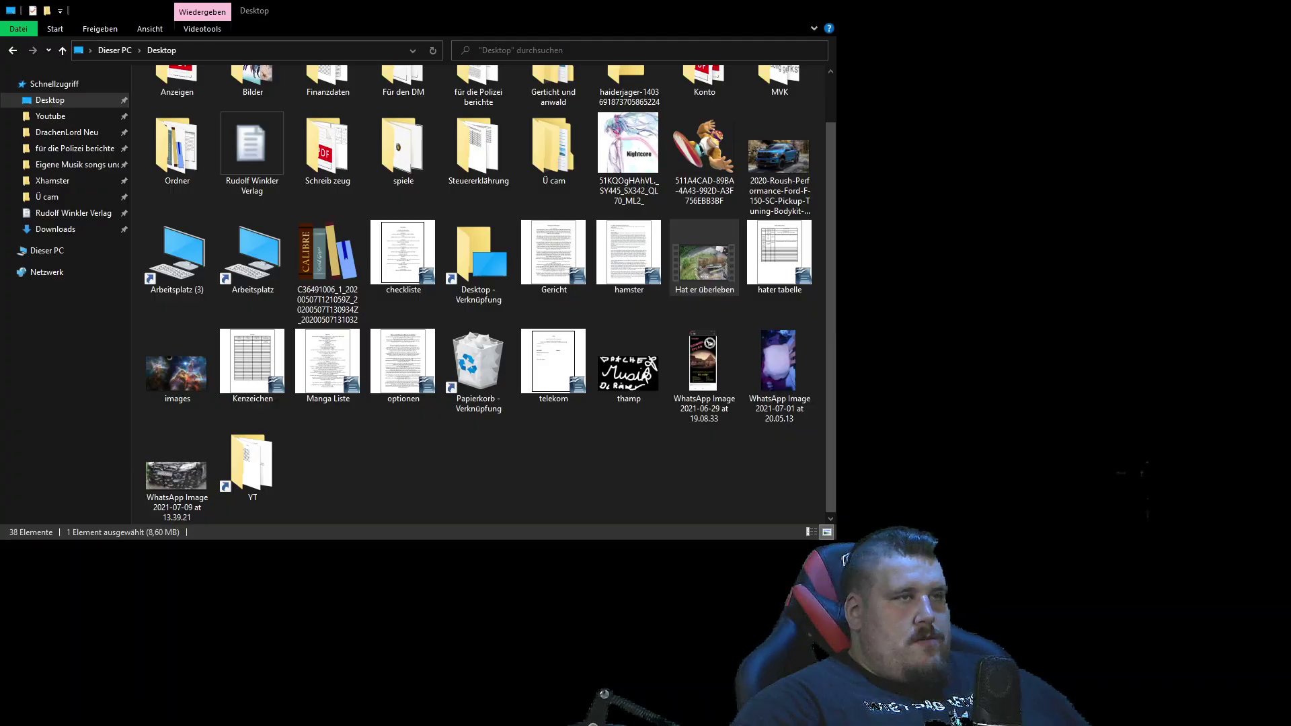Select the hater tabelle document
This screenshot has height=726, width=1291.
point(779,252)
